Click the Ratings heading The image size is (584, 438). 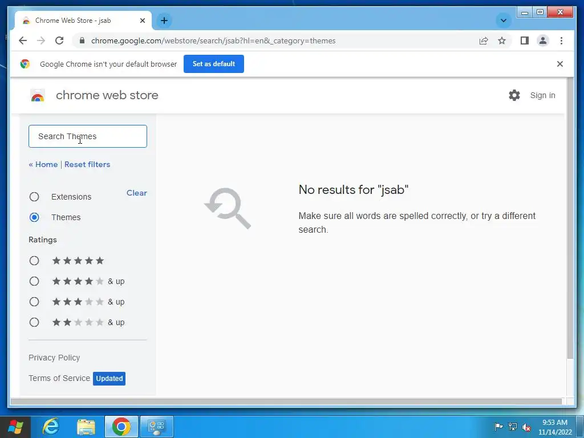coord(43,240)
